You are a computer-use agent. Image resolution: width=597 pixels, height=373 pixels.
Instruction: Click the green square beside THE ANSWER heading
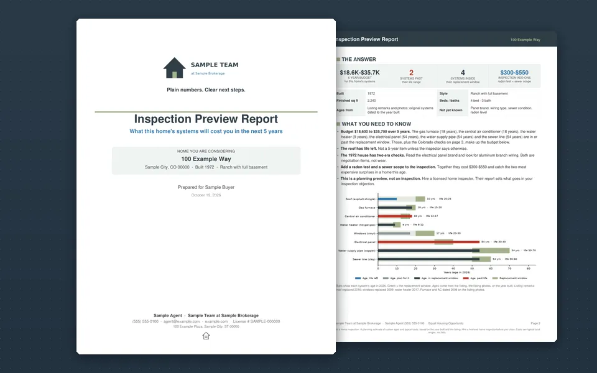[338, 60]
